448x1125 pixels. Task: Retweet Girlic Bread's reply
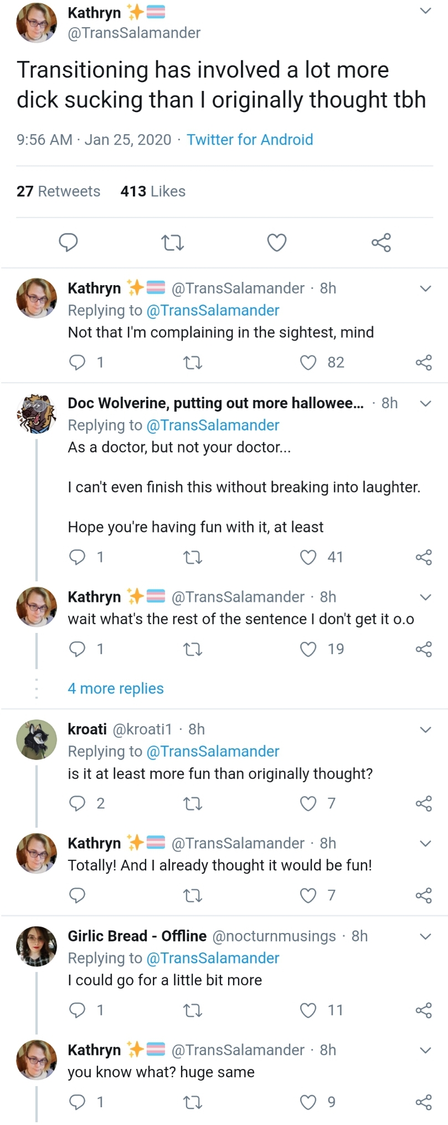[193, 1010]
